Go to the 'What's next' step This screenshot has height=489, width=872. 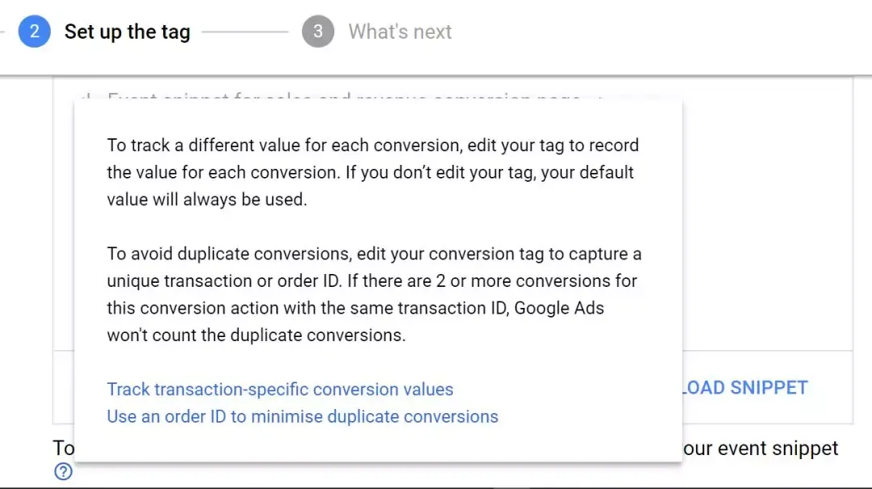(400, 32)
